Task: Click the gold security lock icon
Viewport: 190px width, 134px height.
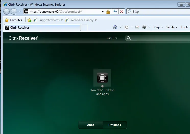Action: 108,12
